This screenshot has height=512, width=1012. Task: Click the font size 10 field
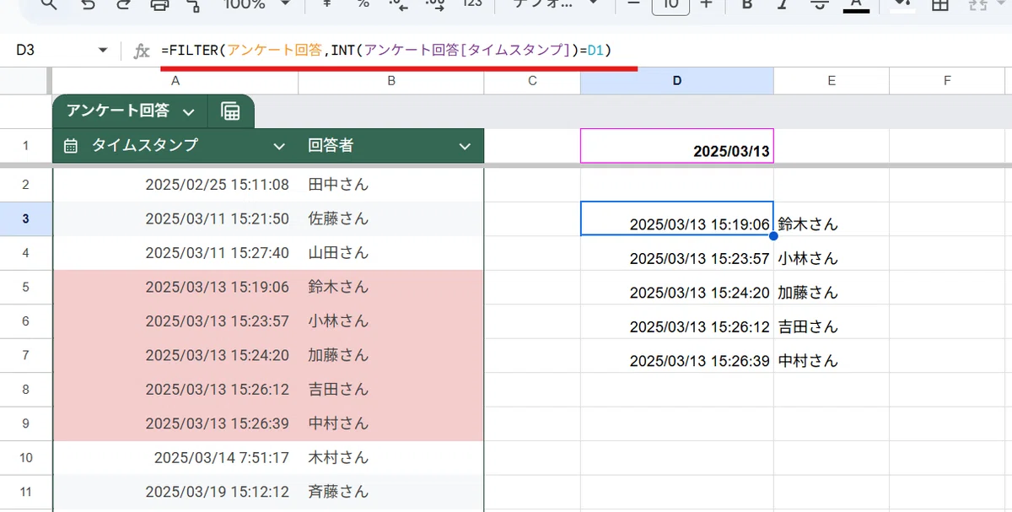[670, 4]
